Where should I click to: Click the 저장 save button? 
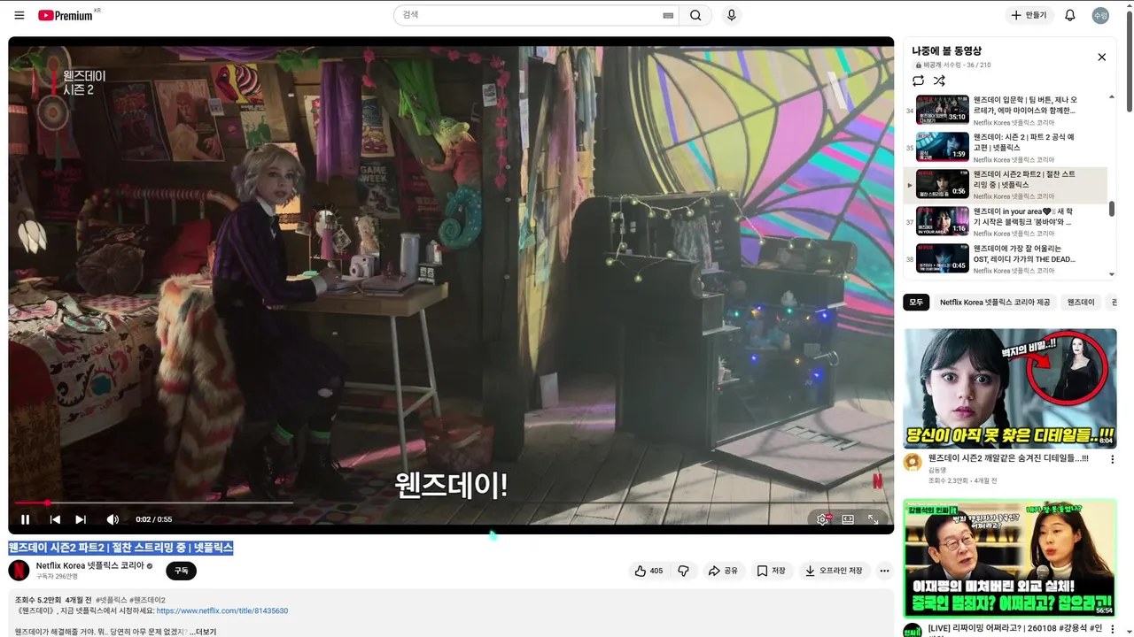click(771, 571)
